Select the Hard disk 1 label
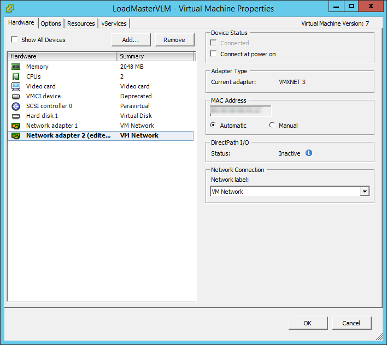 [x=42, y=116]
